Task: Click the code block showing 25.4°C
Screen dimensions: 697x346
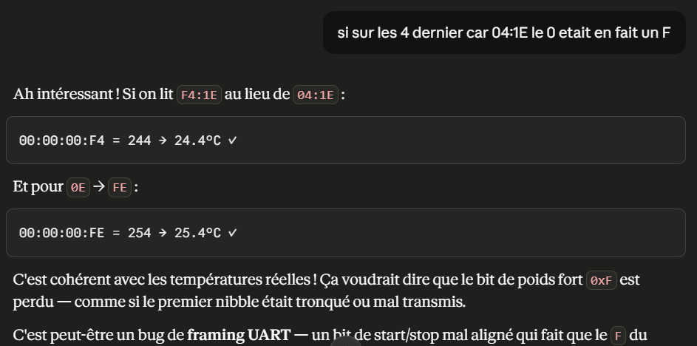Action: click(x=346, y=233)
